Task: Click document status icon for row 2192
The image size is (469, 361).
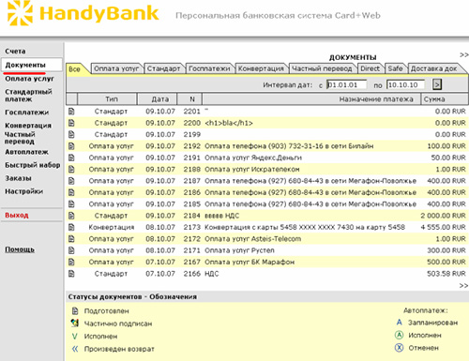Action: pos(71,146)
